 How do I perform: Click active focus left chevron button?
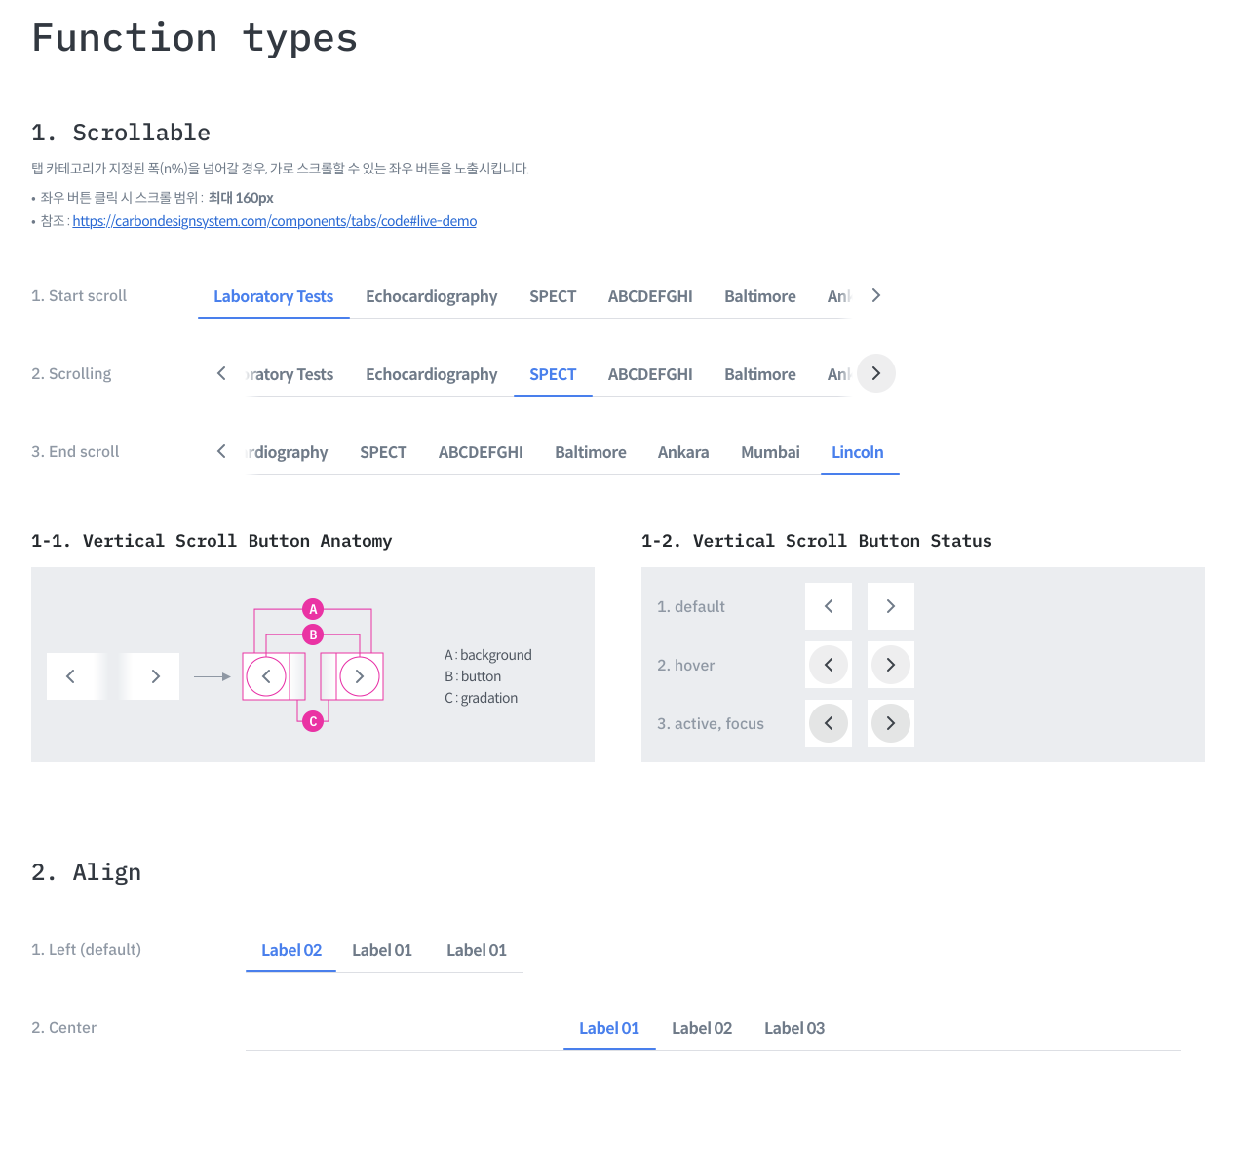click(829, 723)
